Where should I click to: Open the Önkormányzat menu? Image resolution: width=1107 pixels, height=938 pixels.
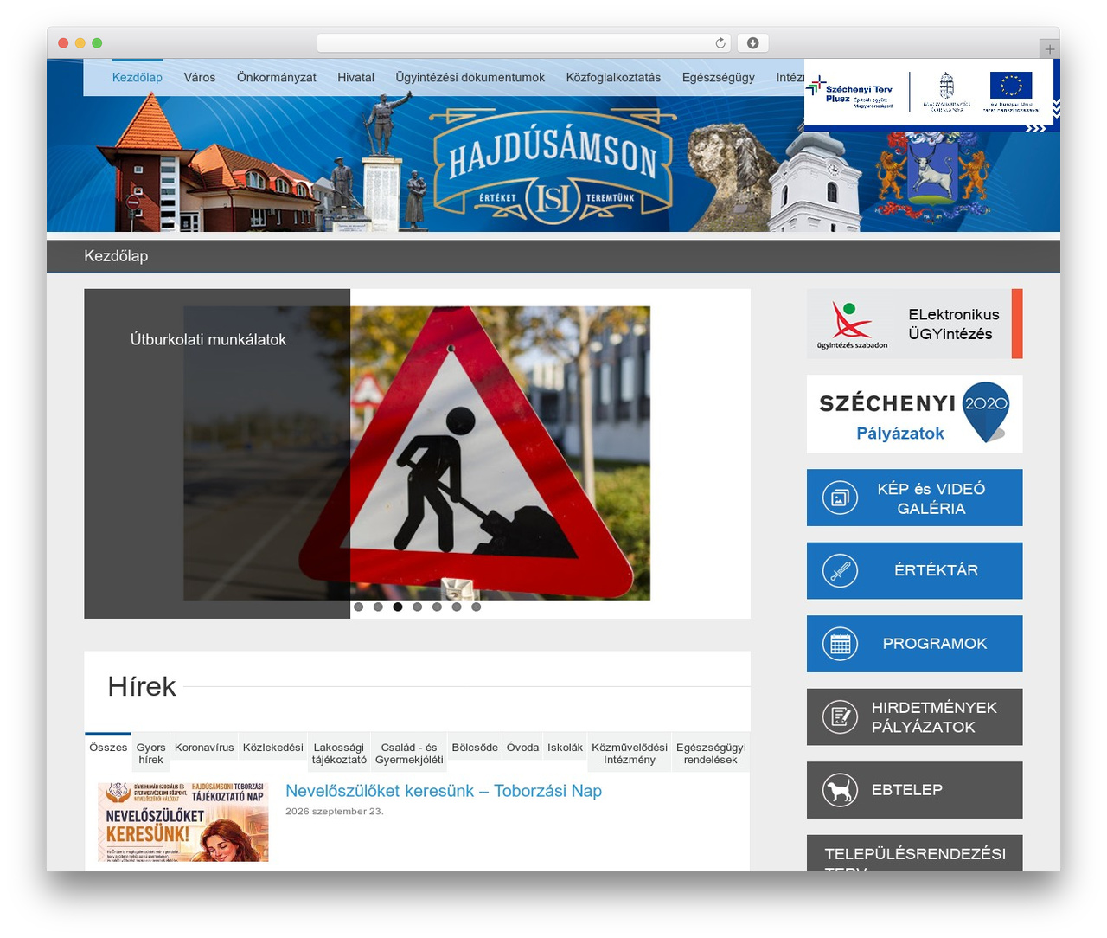click(277, 78)
